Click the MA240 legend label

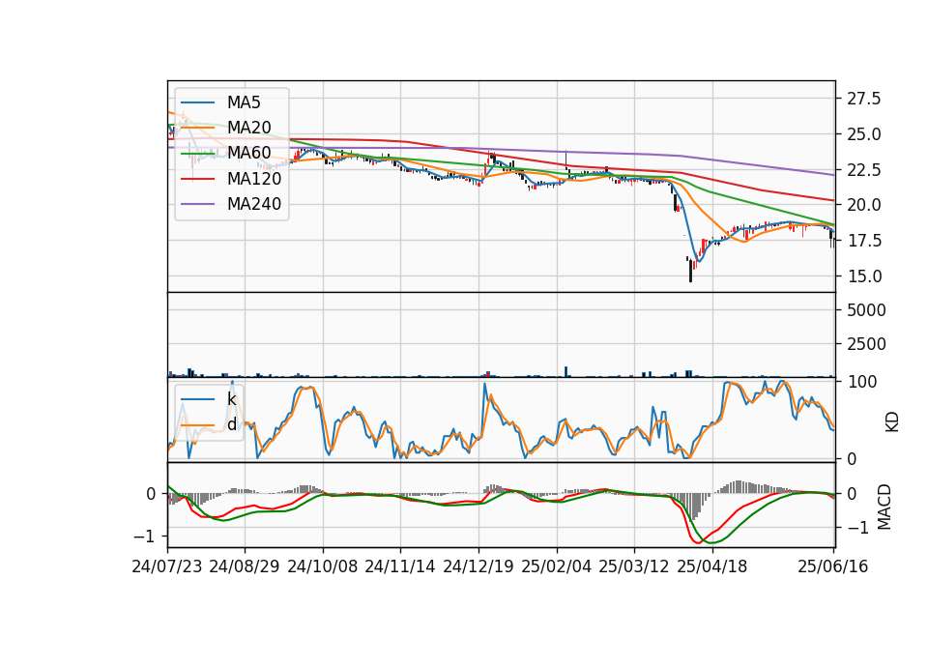pyautogui.click(x=254, y=204)
